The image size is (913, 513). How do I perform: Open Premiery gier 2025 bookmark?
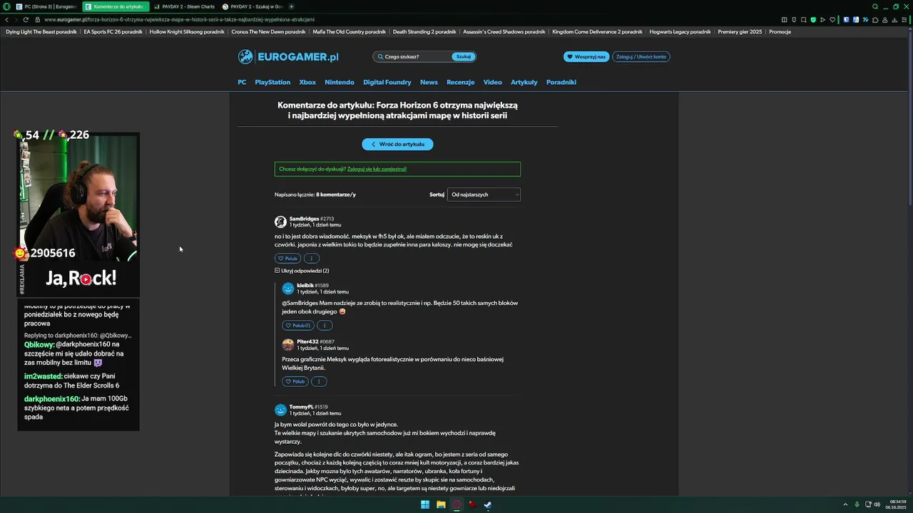(x=740, y=31)
